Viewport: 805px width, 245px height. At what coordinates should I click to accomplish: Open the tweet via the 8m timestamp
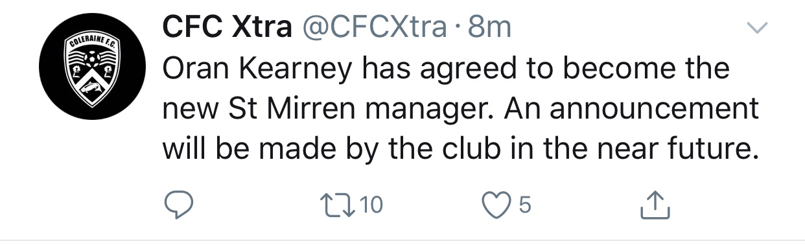pos(488,27)
